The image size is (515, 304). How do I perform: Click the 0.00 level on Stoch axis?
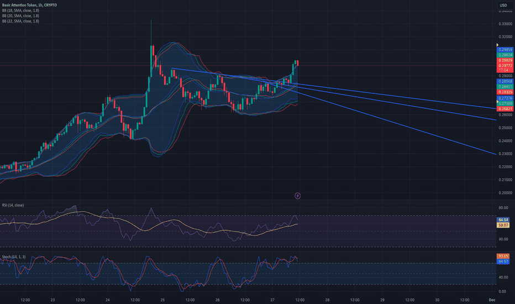(502, 291)
